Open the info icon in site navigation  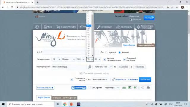coord(37,27)
